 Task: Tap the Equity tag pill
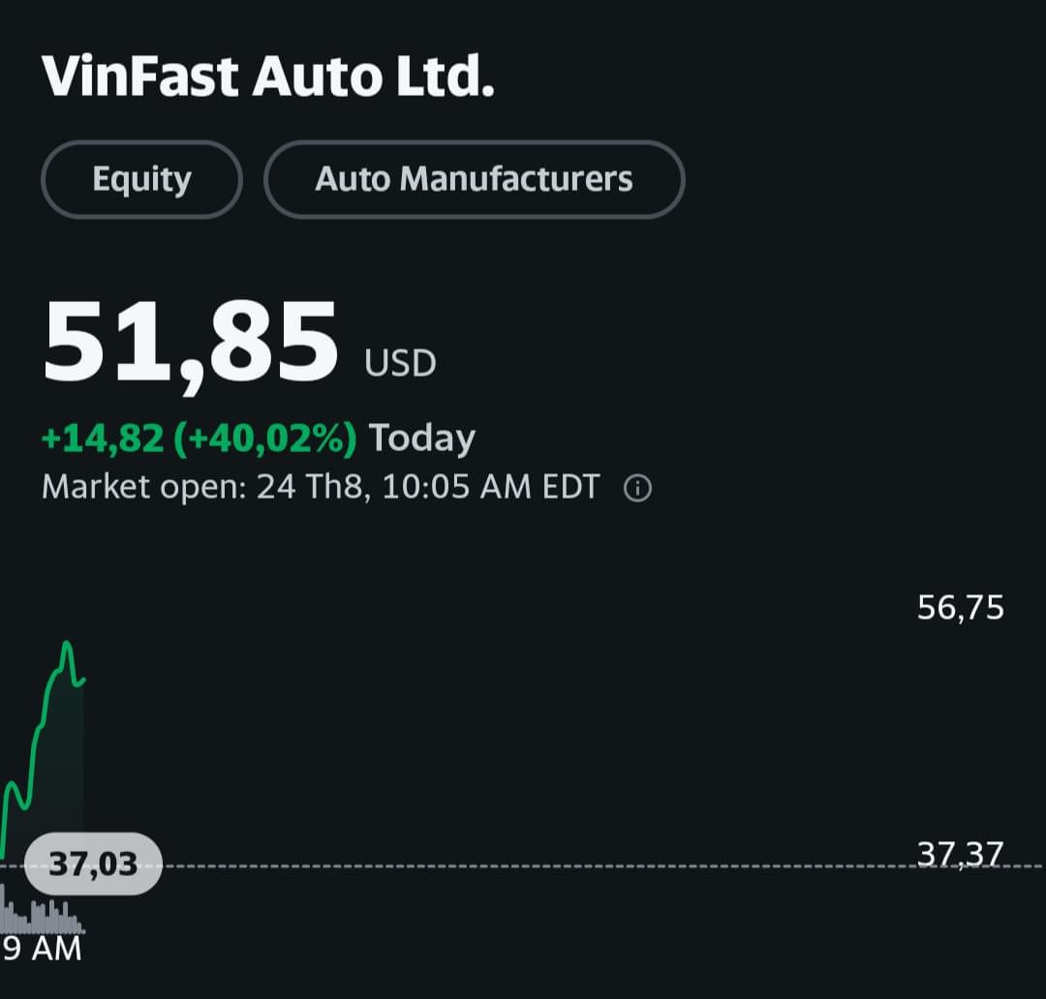(141, 179)
